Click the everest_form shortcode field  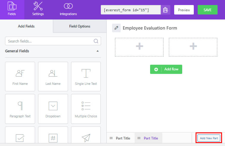click(131, 10)
